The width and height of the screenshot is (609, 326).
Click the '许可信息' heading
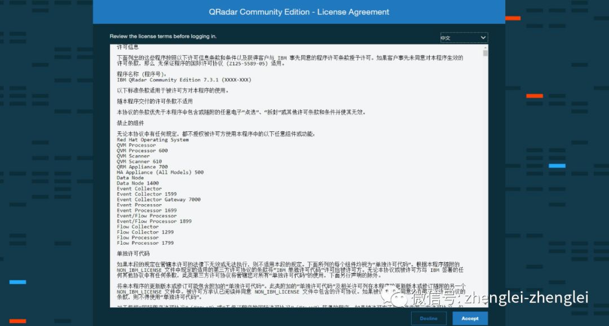click(x=127, y=47)
